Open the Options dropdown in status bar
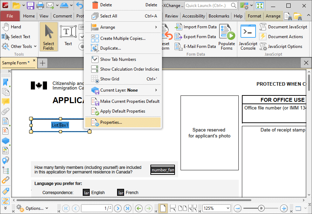 pos(32,208)
